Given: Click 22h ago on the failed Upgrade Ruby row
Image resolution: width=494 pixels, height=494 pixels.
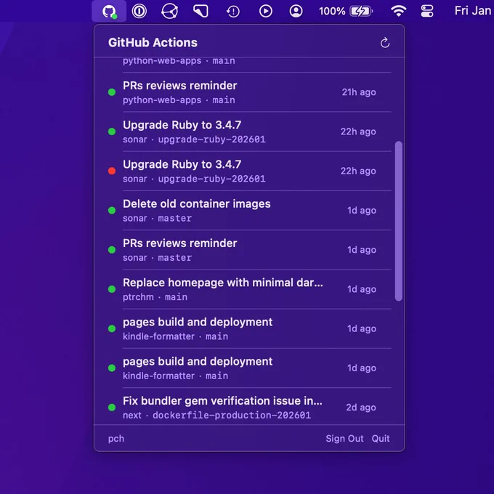Looking at the screenshot, I should (358, 171).
